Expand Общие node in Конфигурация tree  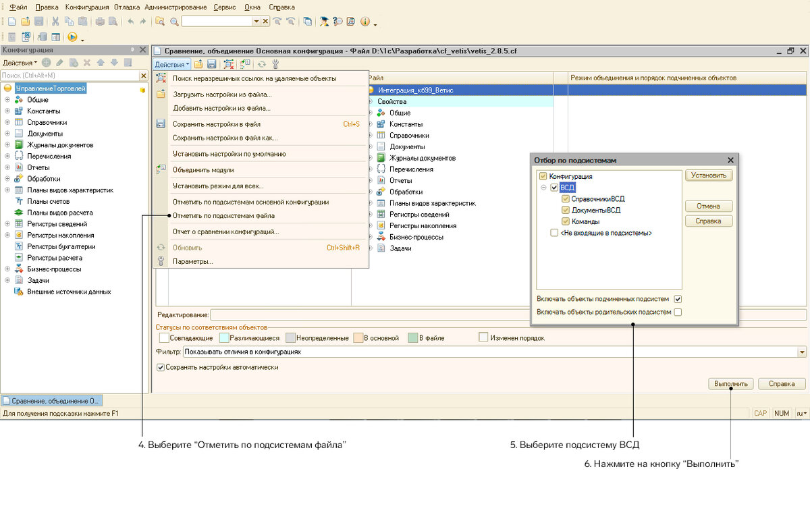[7, 100]
